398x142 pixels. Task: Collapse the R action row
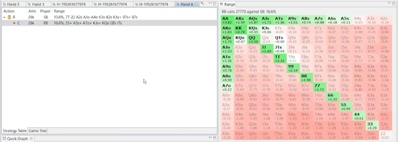[x=4, y=17]
